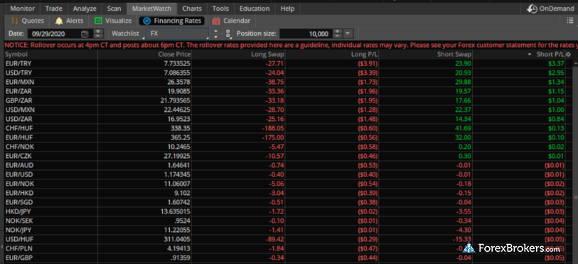Switch to the Visualize subtab
Screen dimensions: 578x264
click(113, 21)
